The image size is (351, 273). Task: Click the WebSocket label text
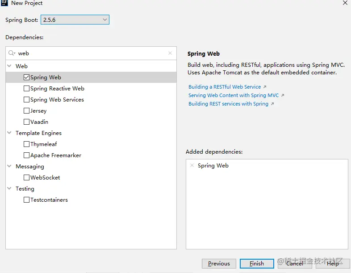[45, 178]
